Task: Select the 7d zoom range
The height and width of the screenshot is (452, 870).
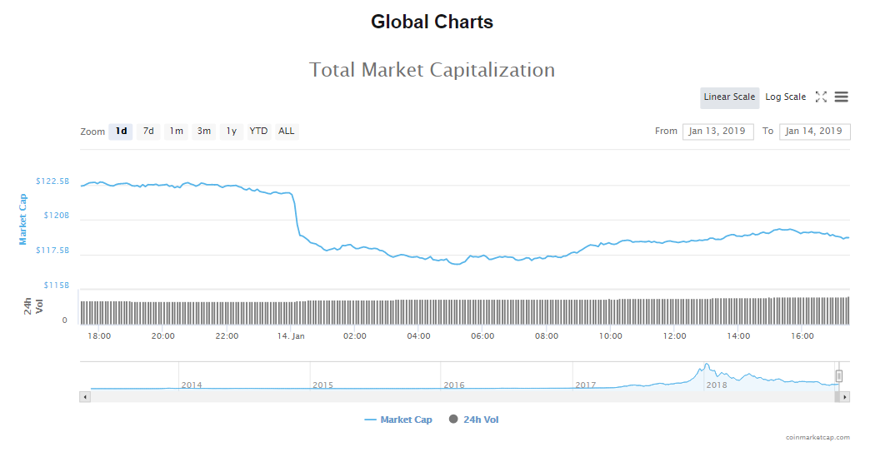Action: (148, 132)
